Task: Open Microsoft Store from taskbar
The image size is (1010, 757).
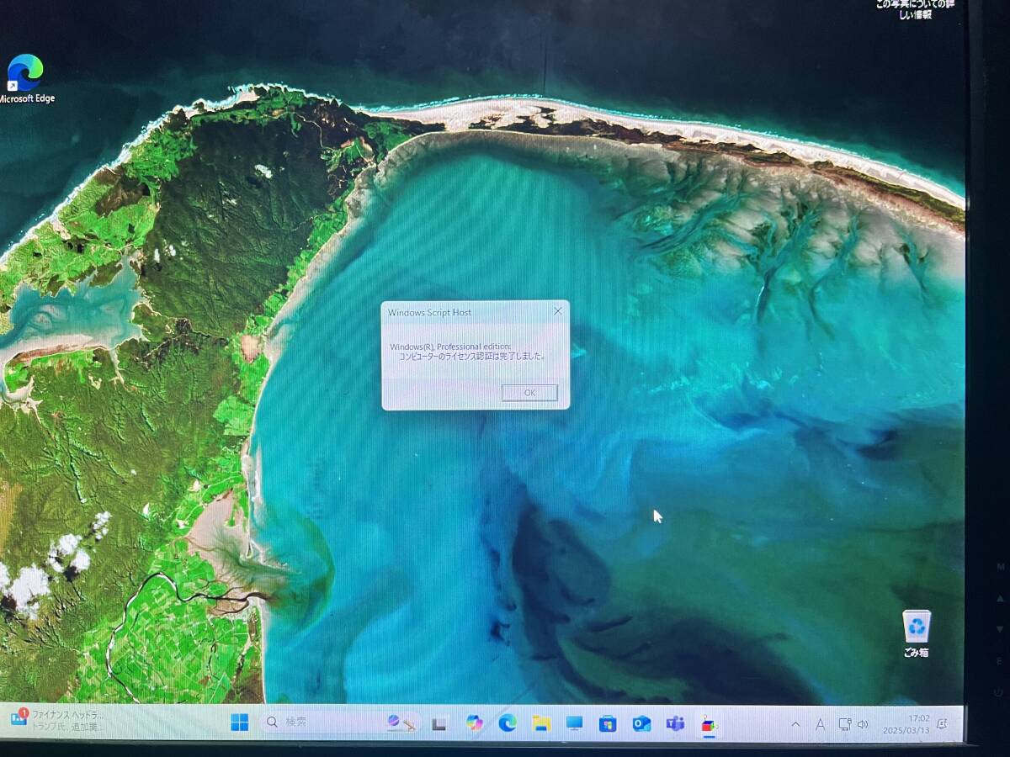Action: tap(608, 723)
